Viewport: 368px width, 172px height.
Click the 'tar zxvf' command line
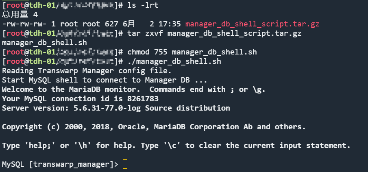click(214, 33)
